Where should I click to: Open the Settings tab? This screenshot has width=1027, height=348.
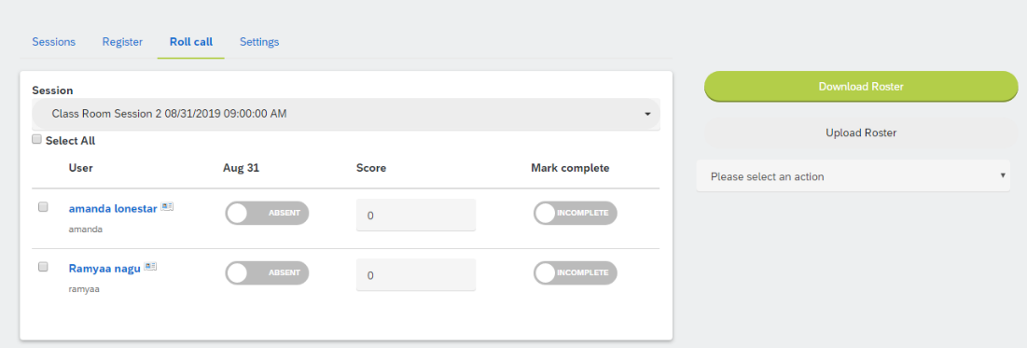pyautogui.click(x=259, y=42)
